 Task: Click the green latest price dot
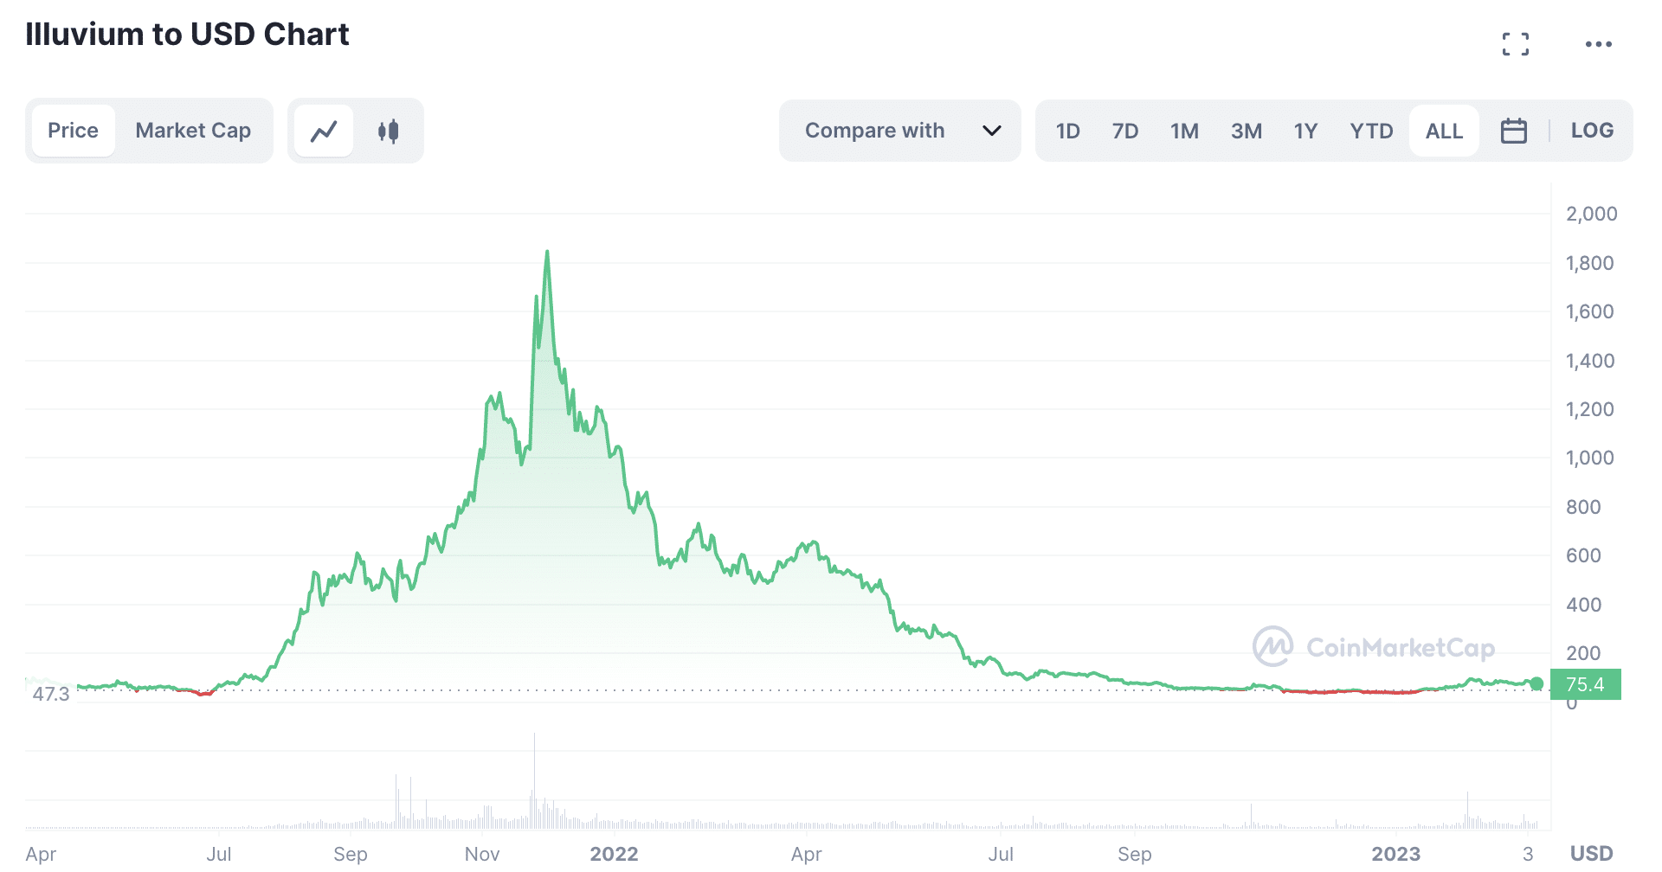(1536, 683)
